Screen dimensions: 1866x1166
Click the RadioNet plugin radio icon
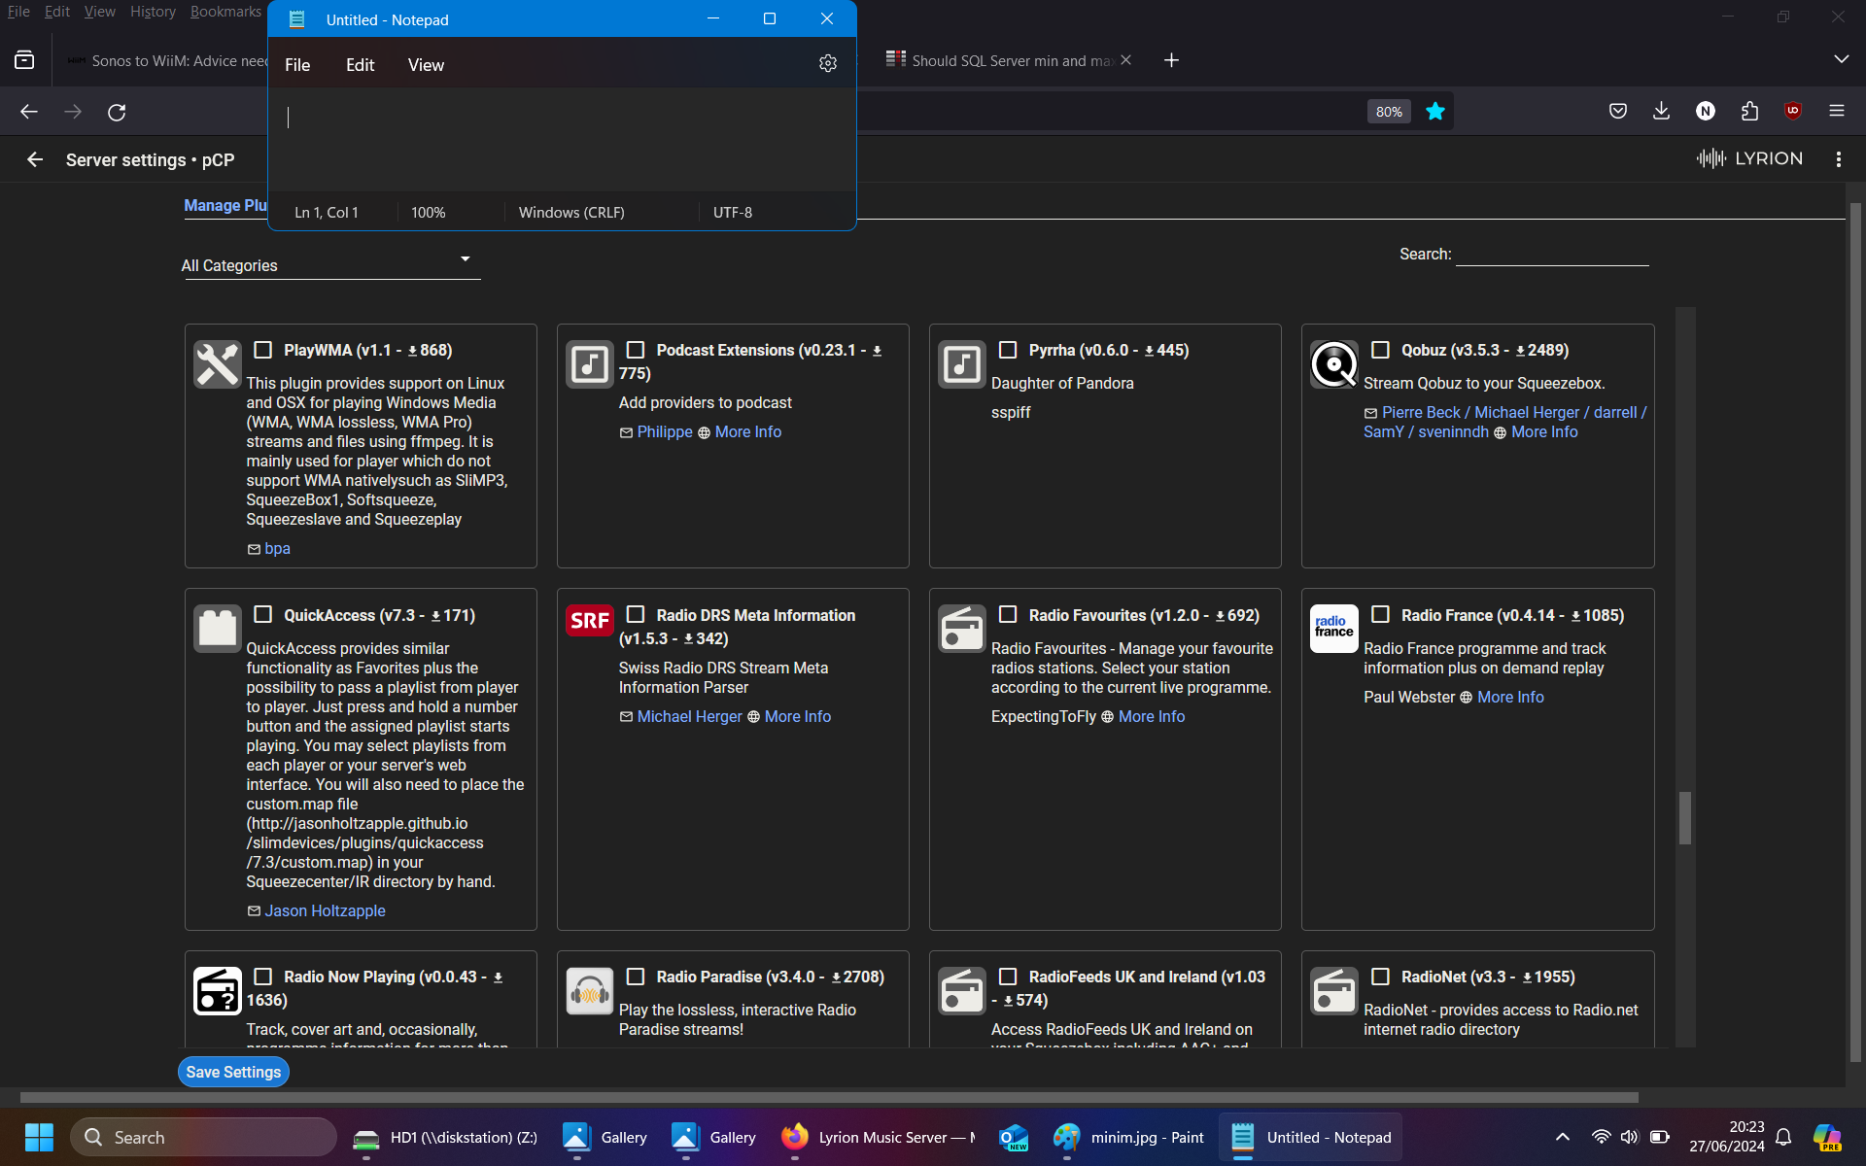[1333, 991]
